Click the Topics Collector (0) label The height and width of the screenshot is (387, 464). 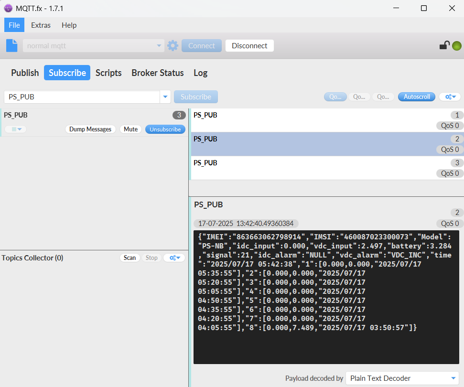[32, 258]
